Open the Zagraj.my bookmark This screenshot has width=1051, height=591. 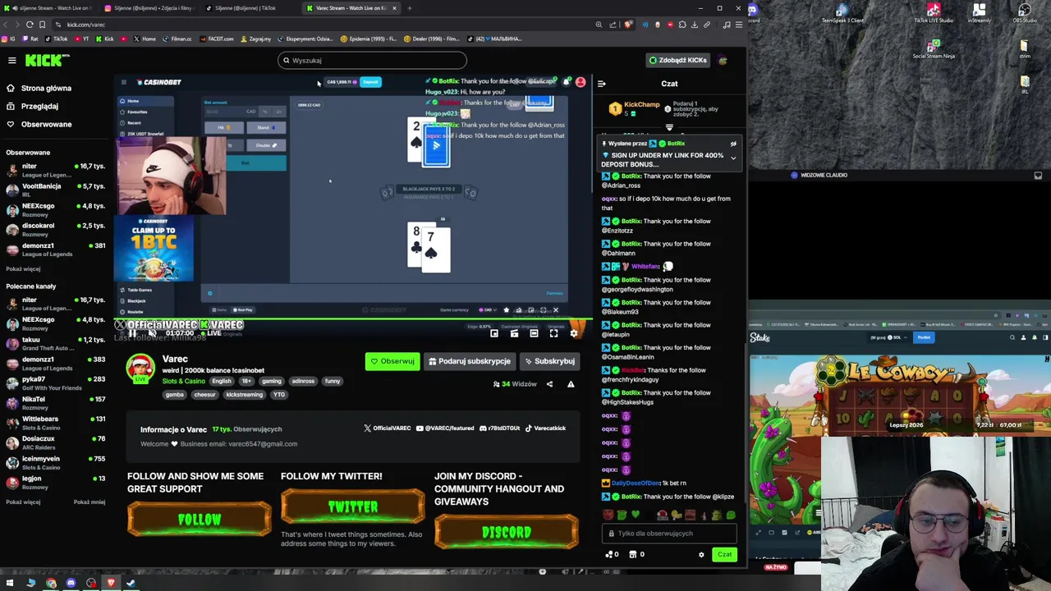click(256, 39)
